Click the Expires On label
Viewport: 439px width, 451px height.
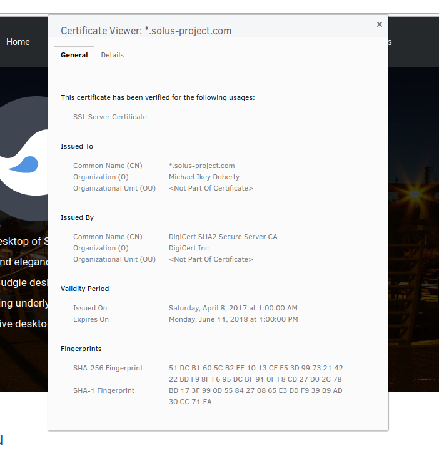pyautogui.click(x=91, y=319)
